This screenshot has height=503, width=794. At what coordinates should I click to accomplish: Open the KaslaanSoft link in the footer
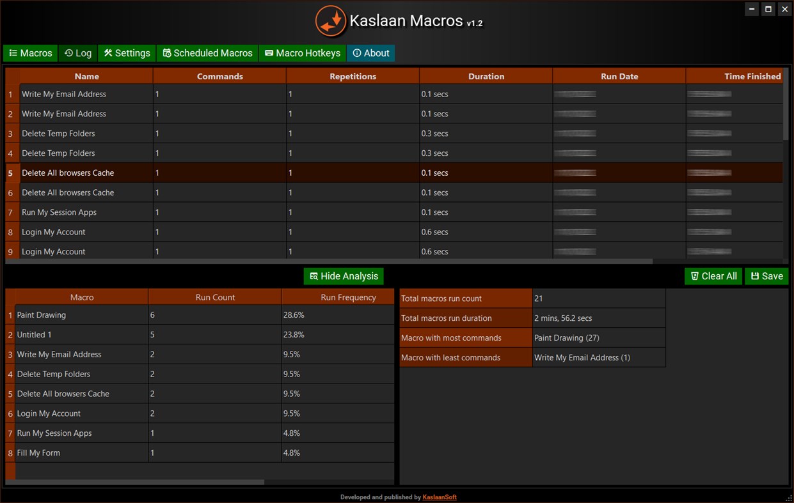(440, 497)
